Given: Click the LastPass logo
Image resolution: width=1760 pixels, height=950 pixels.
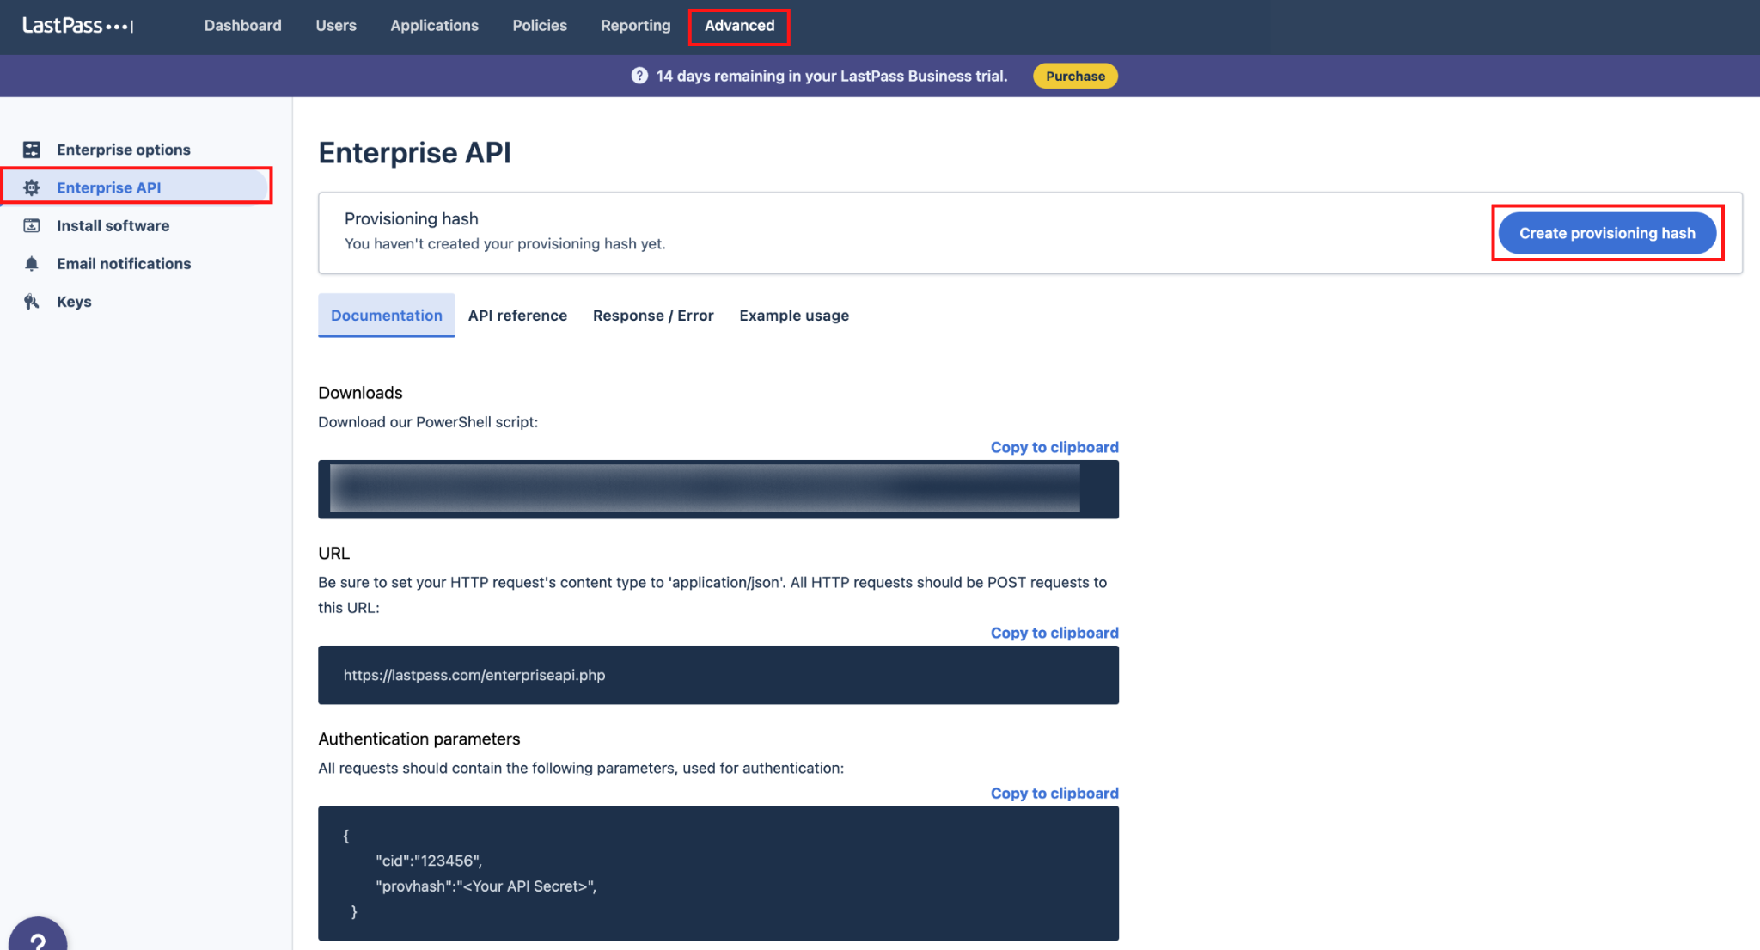Looking at the screenshot, I should 77,26.
